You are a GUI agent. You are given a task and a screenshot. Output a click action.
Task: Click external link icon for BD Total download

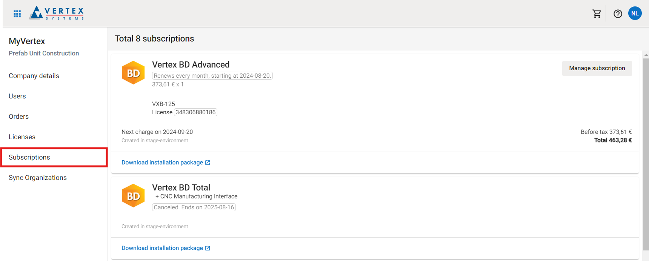coord(208,248)
